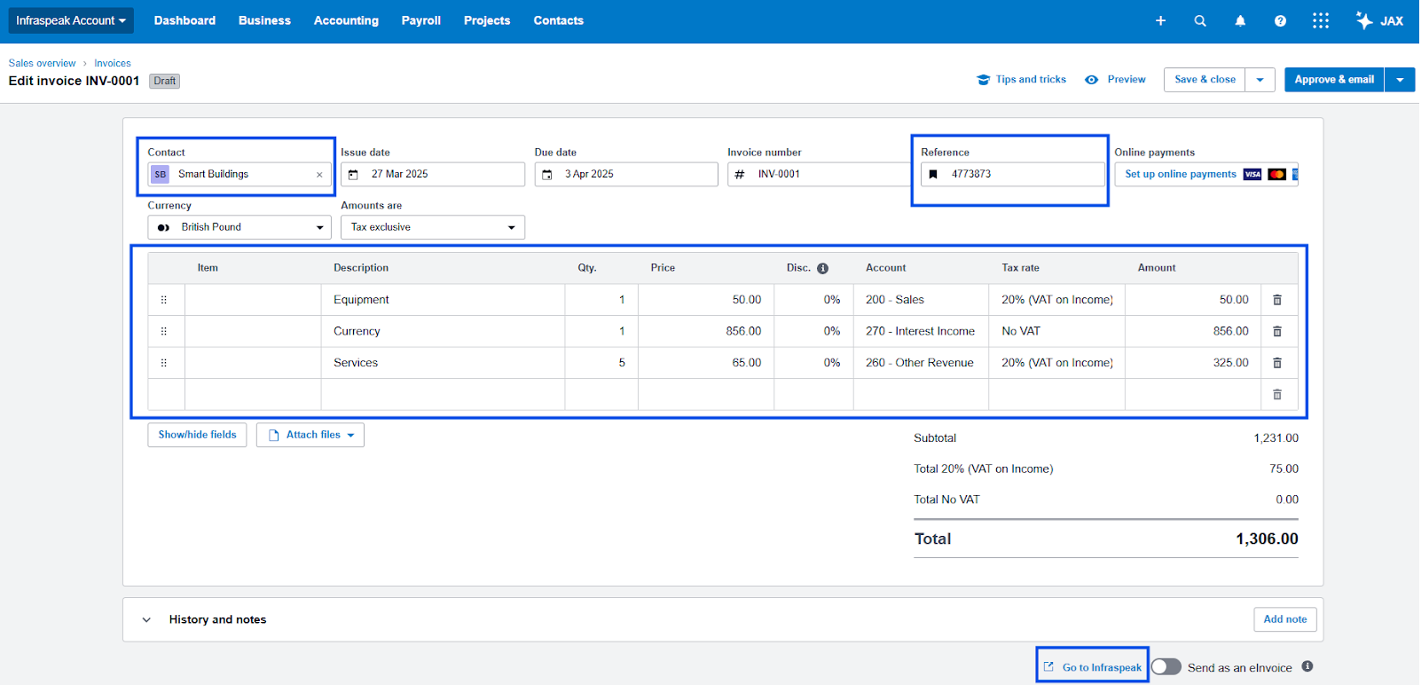This screenshot has width=1421, height=685.
Task: Expand the History and notes section
Action: (x=147, y=620)
